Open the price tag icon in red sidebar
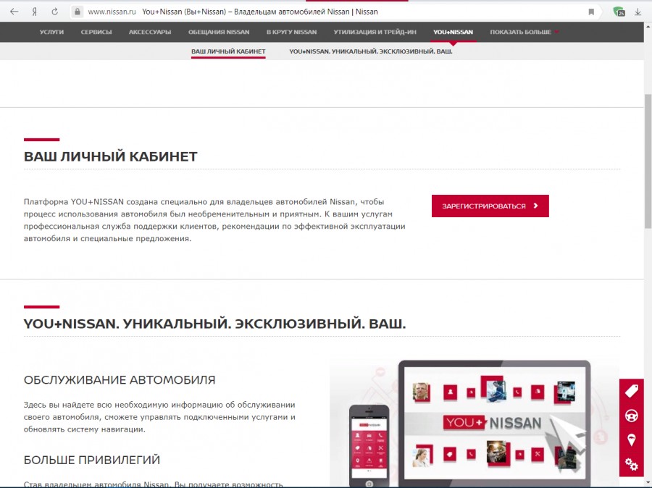Screen dimensions: 652x488 coord(631,391)
